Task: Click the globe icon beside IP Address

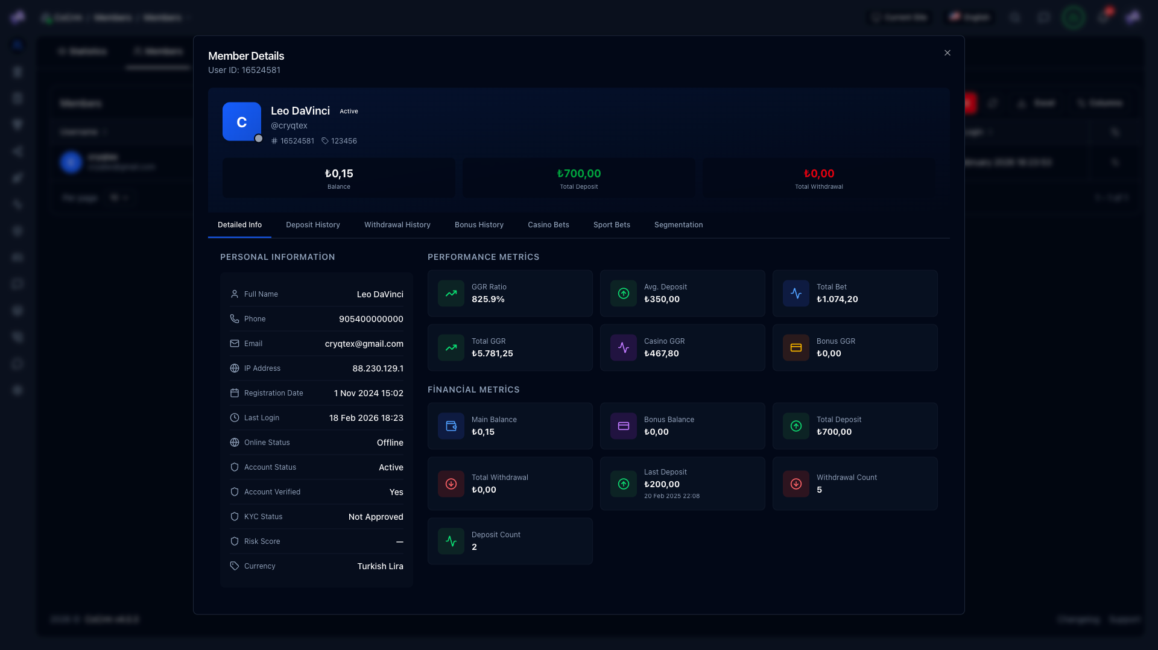Action: (x=235, y=368)
